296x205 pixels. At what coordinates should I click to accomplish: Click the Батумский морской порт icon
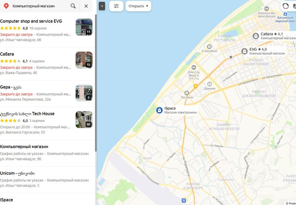point(285,14)
